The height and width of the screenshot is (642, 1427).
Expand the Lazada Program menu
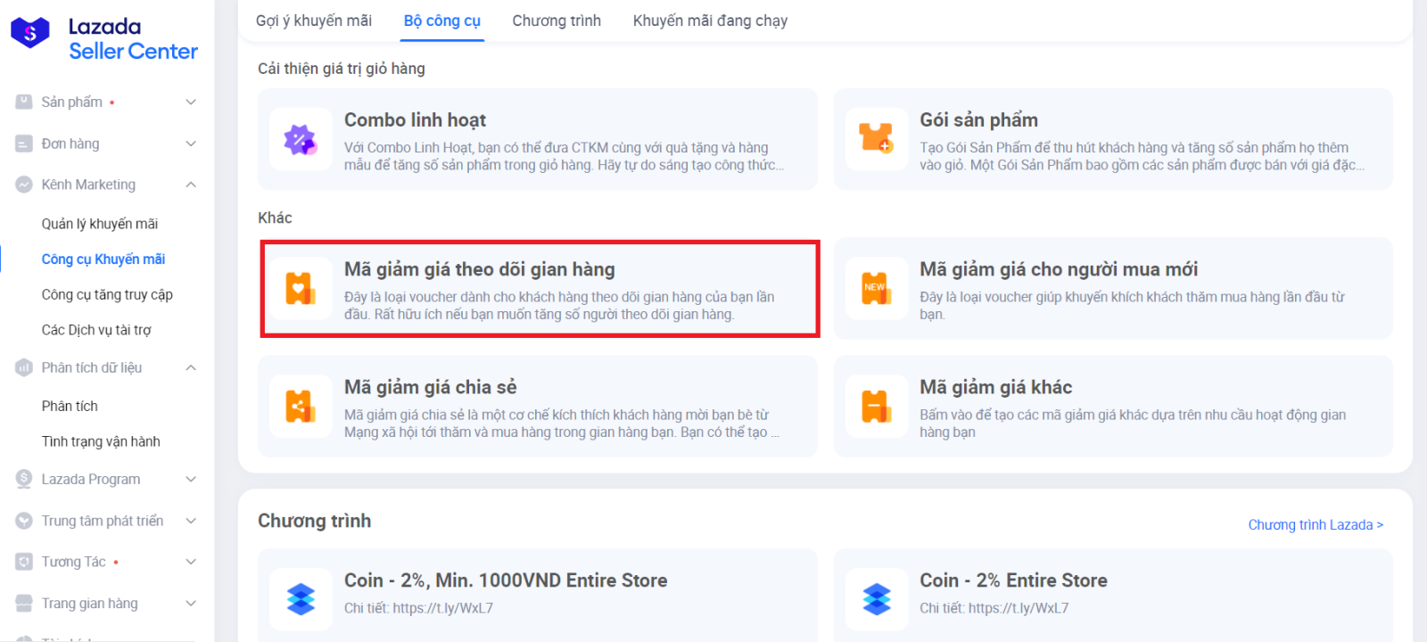point(190,480)
